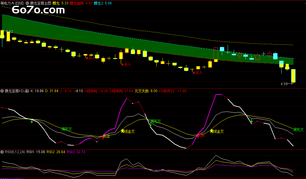Image resolution: width=306 pixels, height=179 pixels.
Task: Click the D线预判: 27.84 readout
Action: [x=121, y=91]
